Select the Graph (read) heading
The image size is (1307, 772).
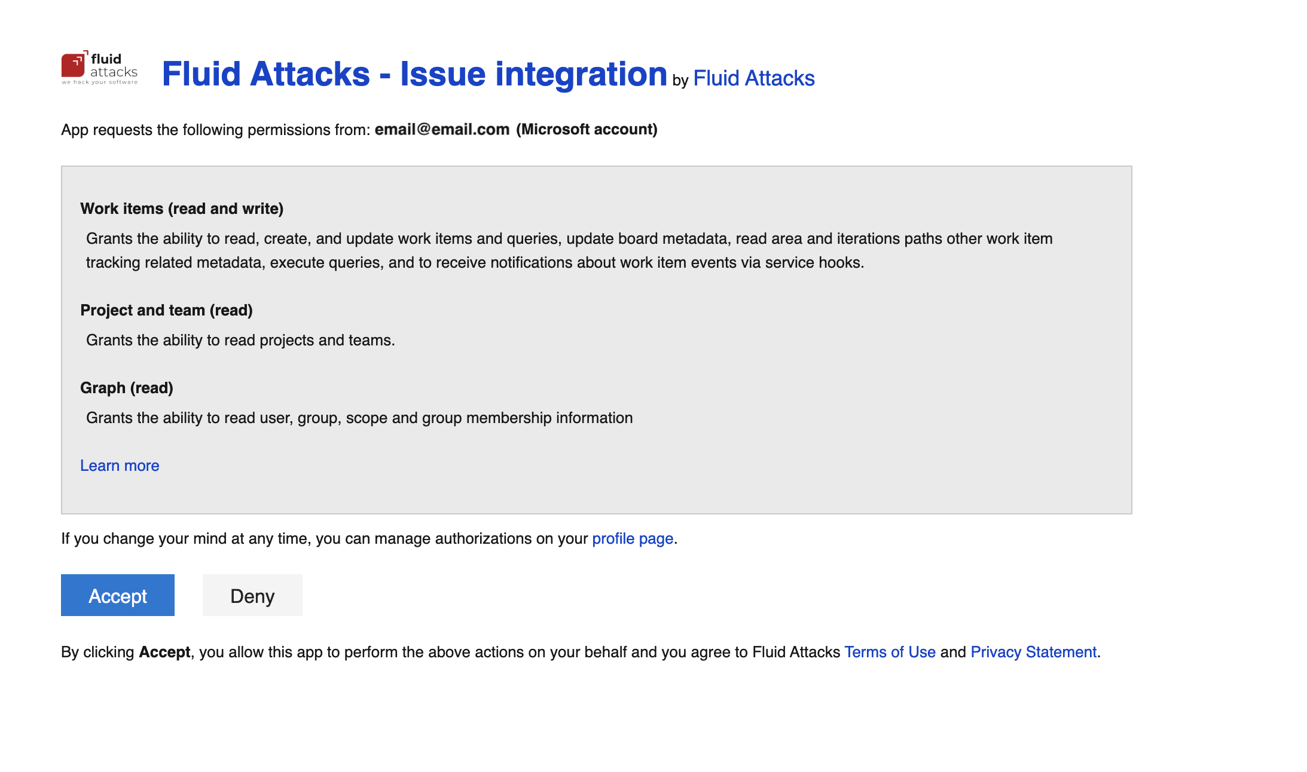(x=127, y=388)
